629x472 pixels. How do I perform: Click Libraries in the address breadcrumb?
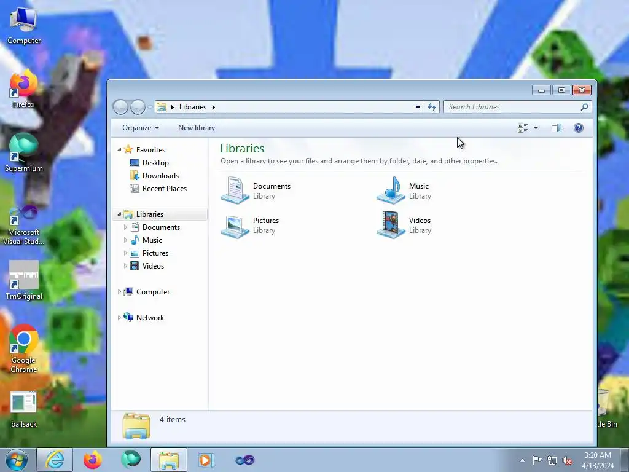[192, 107]
